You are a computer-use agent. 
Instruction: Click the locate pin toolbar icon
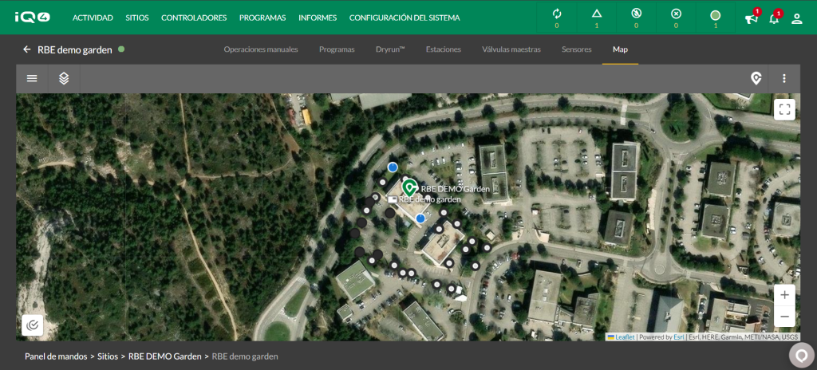coord(756,79)
